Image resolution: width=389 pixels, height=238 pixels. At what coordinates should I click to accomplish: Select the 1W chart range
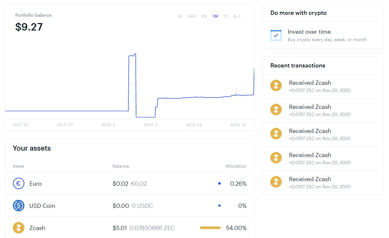pos(204,16)
